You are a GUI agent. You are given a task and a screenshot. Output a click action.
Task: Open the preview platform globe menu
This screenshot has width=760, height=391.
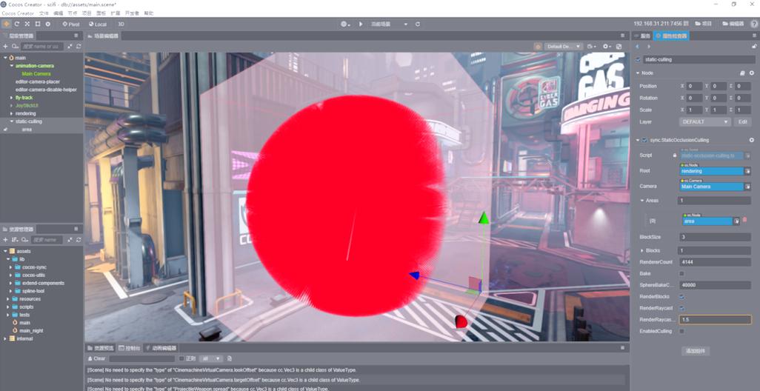(344, 24)
